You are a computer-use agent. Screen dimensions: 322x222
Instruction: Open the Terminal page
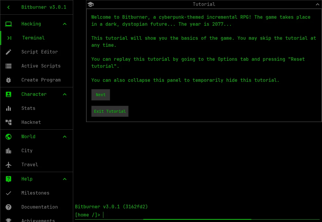(x=37, y=38)
